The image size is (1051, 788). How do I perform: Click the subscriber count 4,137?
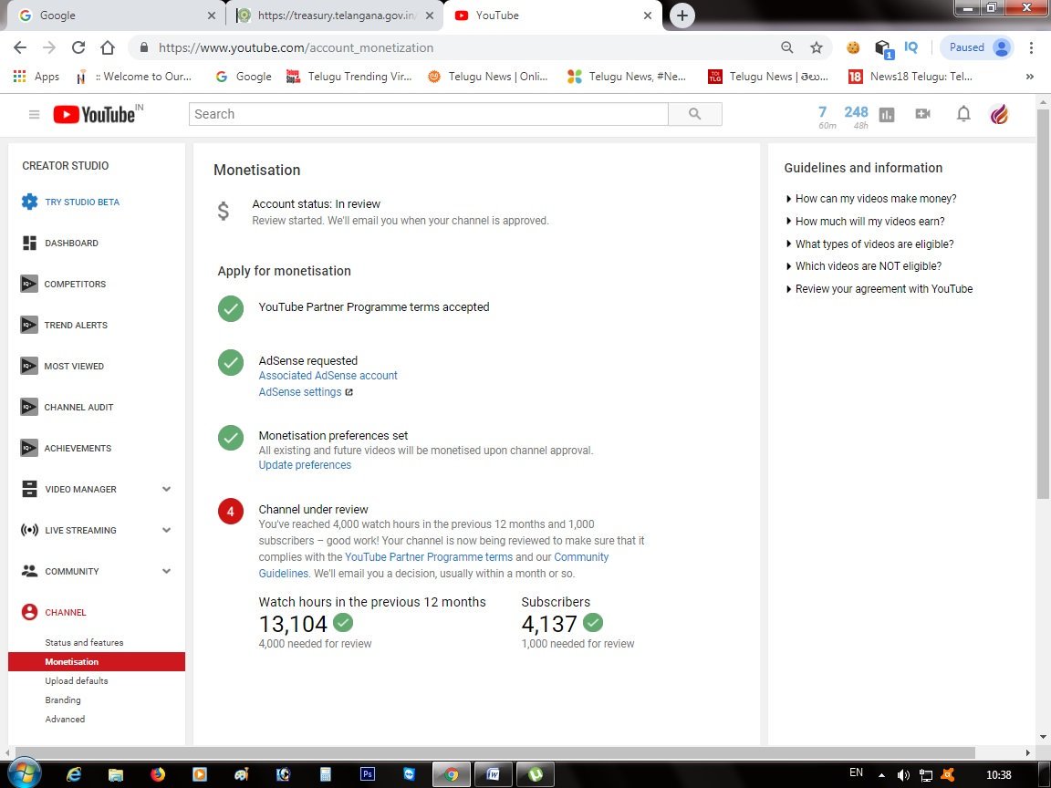(x=549, y=624)
